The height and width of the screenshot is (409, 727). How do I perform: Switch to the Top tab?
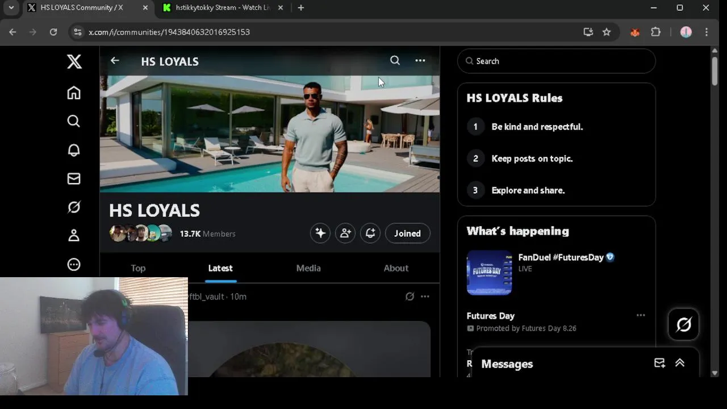138,268
